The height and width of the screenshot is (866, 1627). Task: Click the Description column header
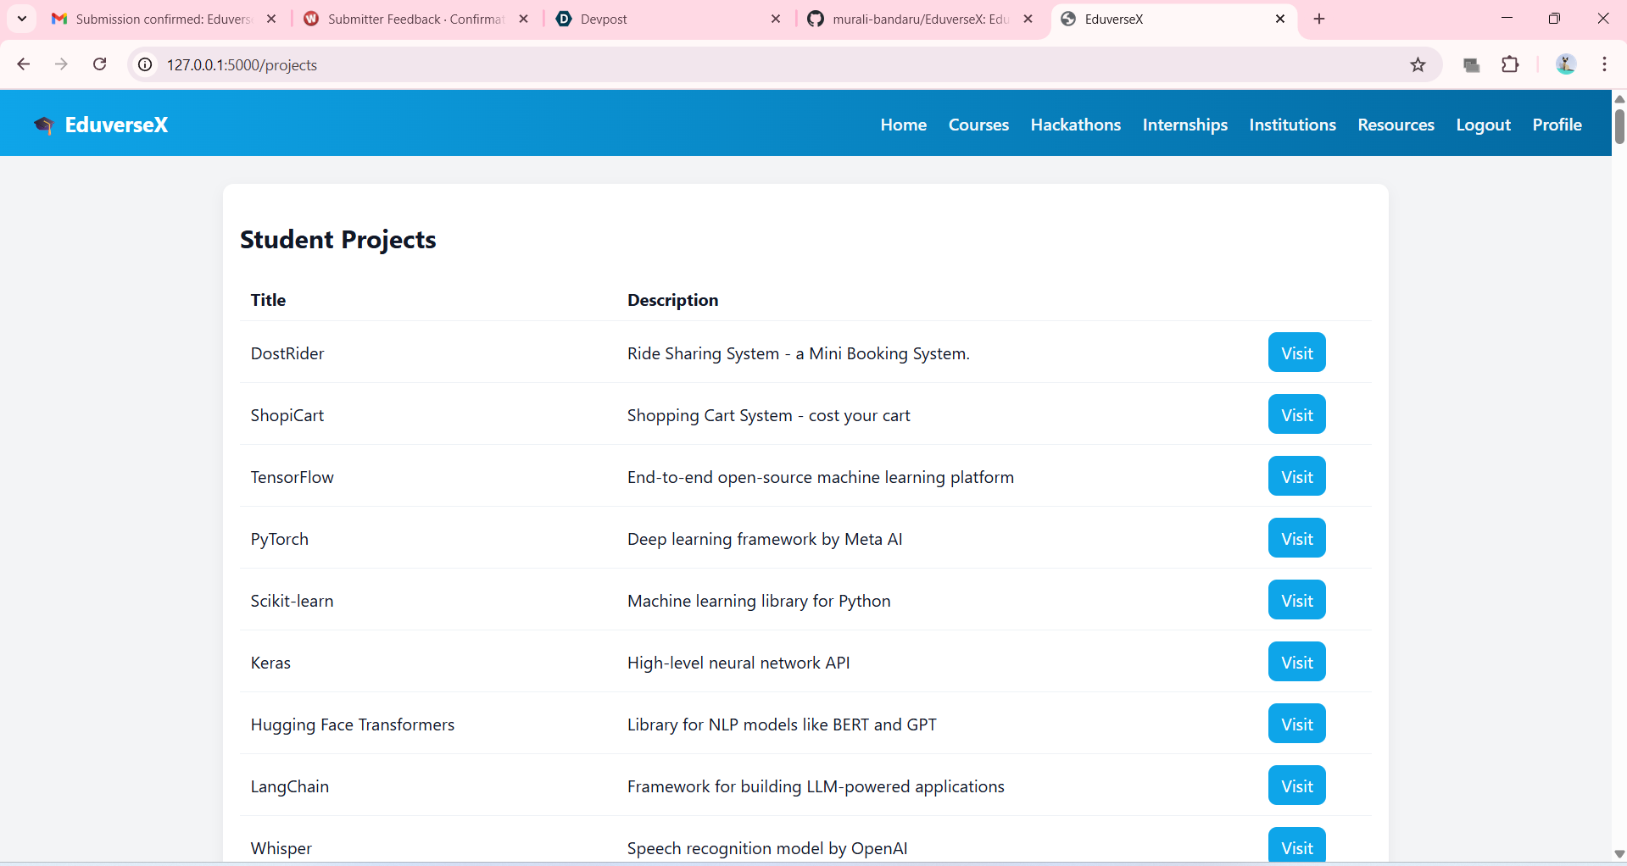coord(672,300)
